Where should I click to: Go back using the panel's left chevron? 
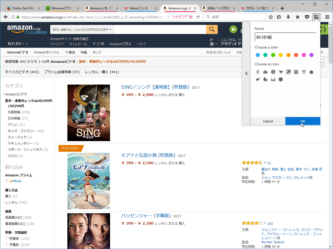(x=246, y=73)
